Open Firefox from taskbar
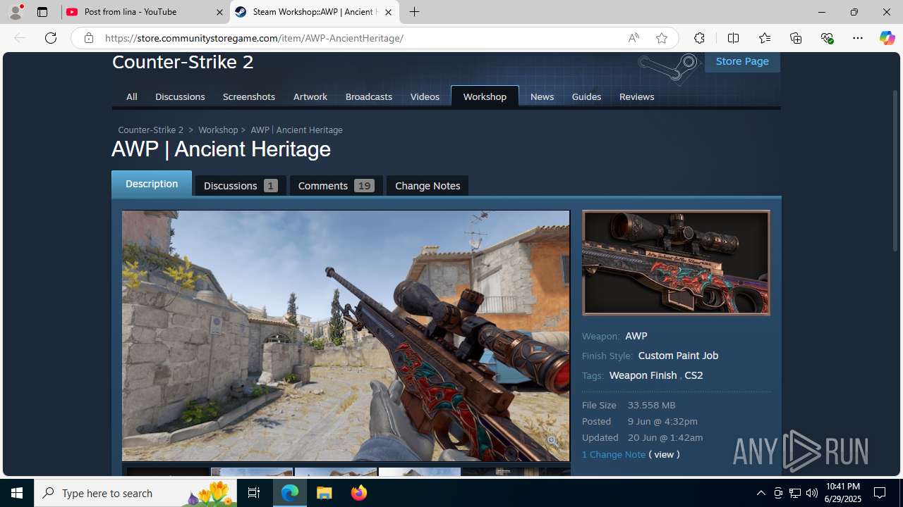The height and width of the screenshot is (507, 903). pyautogui.click(x=359, y=493)
